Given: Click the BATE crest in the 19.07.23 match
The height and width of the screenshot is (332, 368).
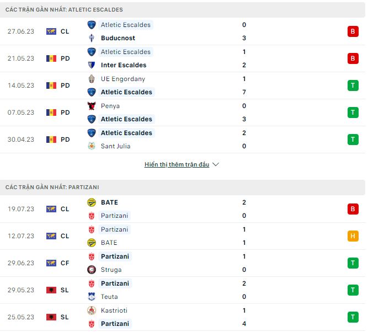Looking at the screenshot, I should point(92,202).
